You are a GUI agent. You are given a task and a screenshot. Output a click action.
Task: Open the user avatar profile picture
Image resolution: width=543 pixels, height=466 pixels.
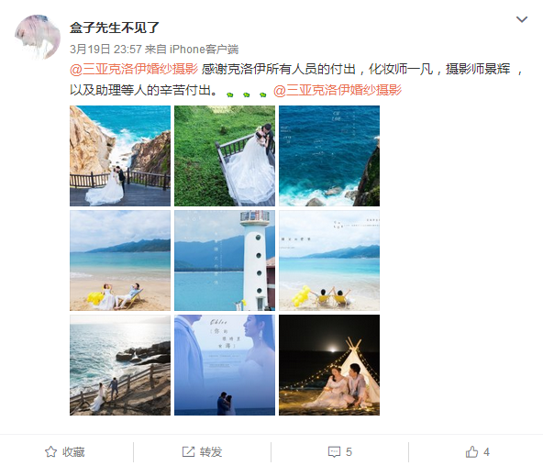[38, 37]
